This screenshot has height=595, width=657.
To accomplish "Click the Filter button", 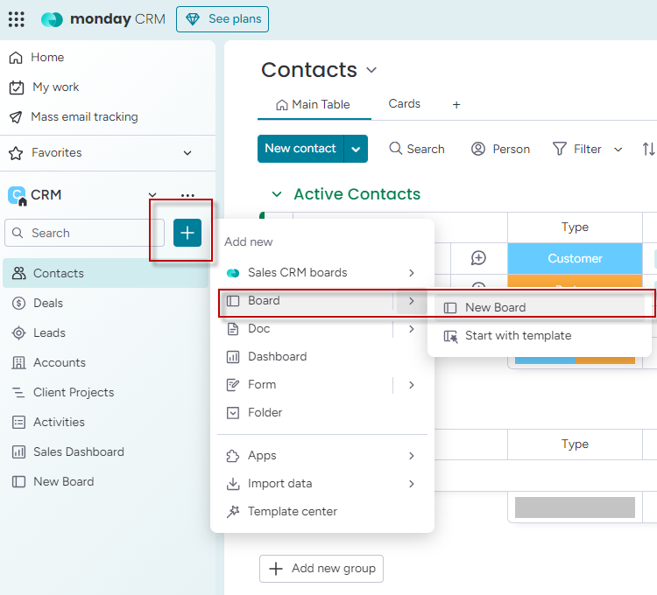I will pyautogui.click(x=576, y=149).
